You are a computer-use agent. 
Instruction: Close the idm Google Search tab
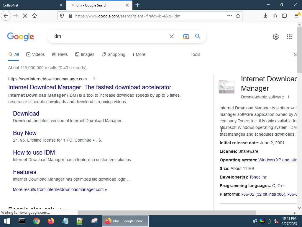pos(127,5)
